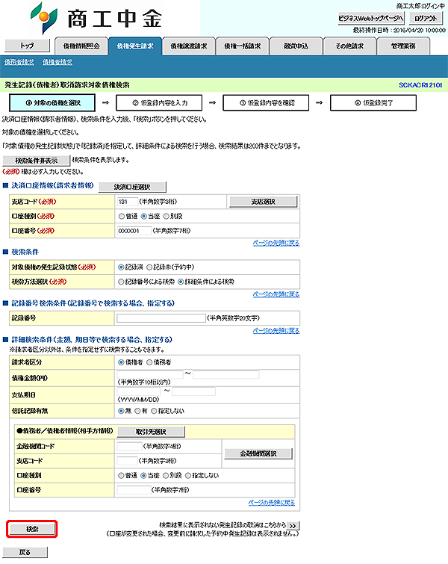This screenshot has height=564, width=448.
Task: Focus the 口座番号 field in 決済口座情報
Action: point(134,231)
